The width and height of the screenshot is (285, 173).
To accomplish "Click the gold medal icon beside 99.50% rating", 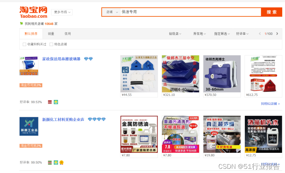I will click(61, 163).
